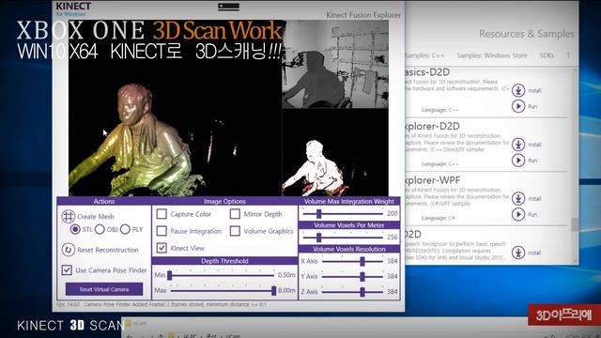Select the PLY mesh format
The image size is (601, 338).
pos(125,229)
